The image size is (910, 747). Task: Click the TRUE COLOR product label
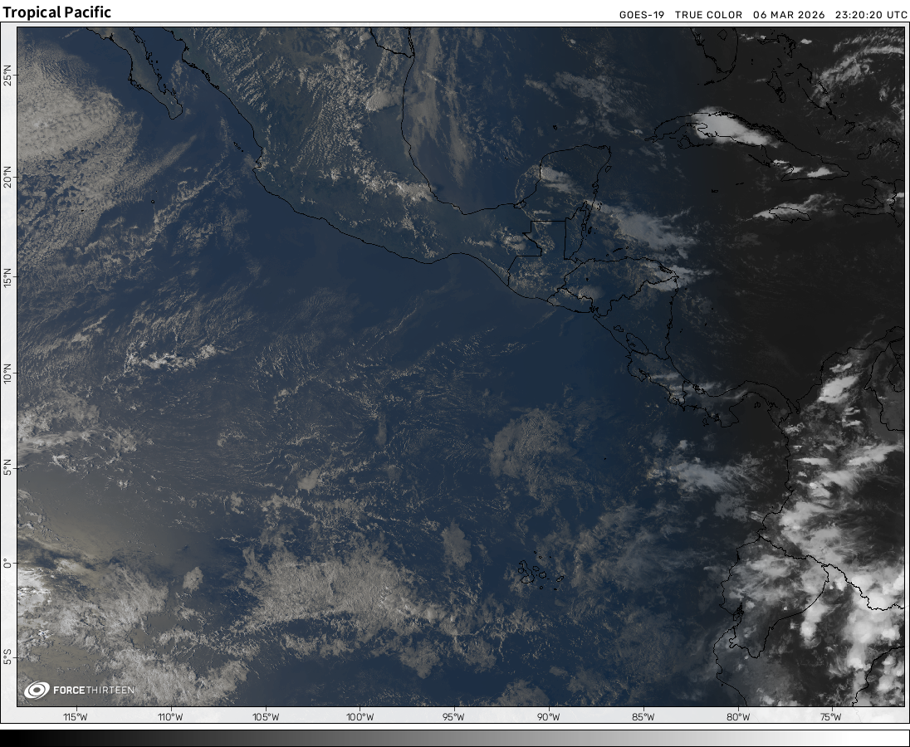708,15
